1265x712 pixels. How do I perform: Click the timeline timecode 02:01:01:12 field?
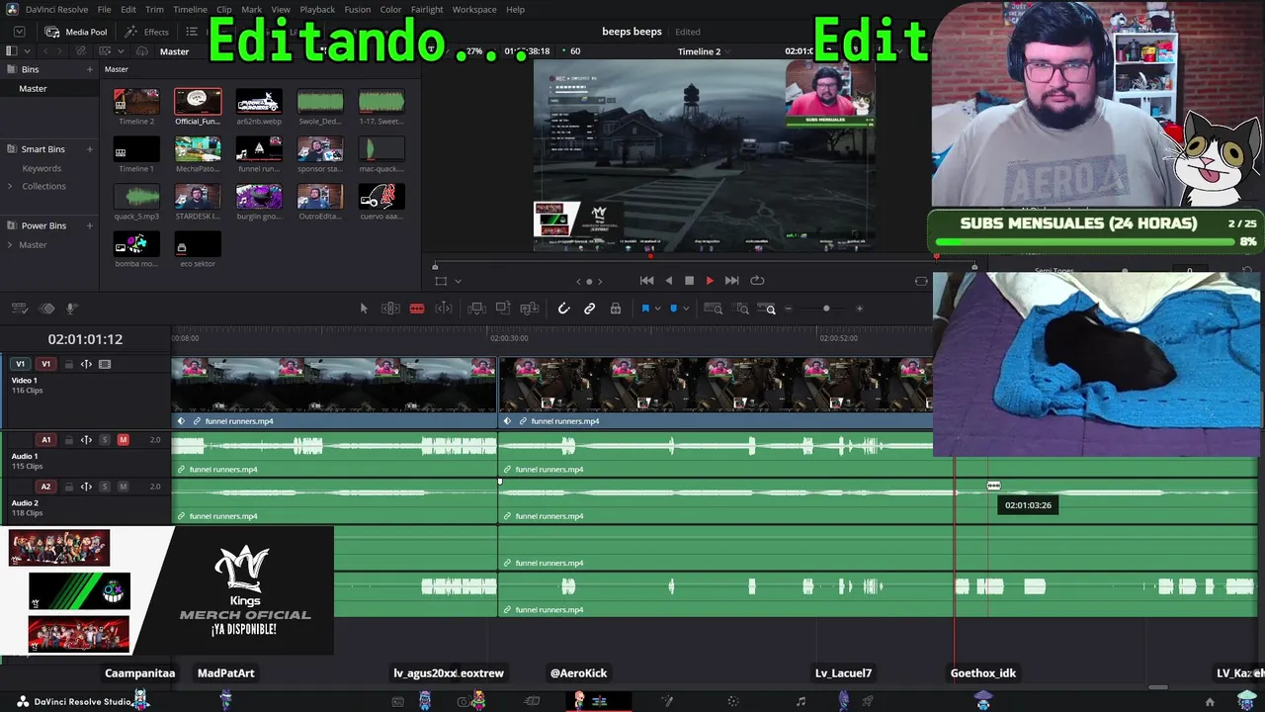[85, 339]
